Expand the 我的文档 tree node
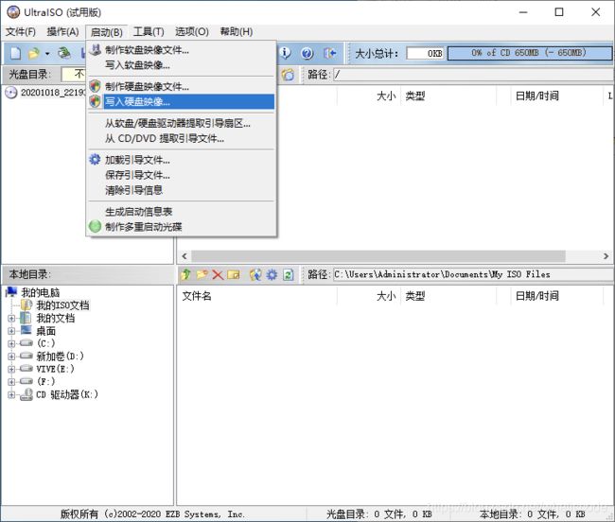This screenshot has height=522, width=615. 11,319
